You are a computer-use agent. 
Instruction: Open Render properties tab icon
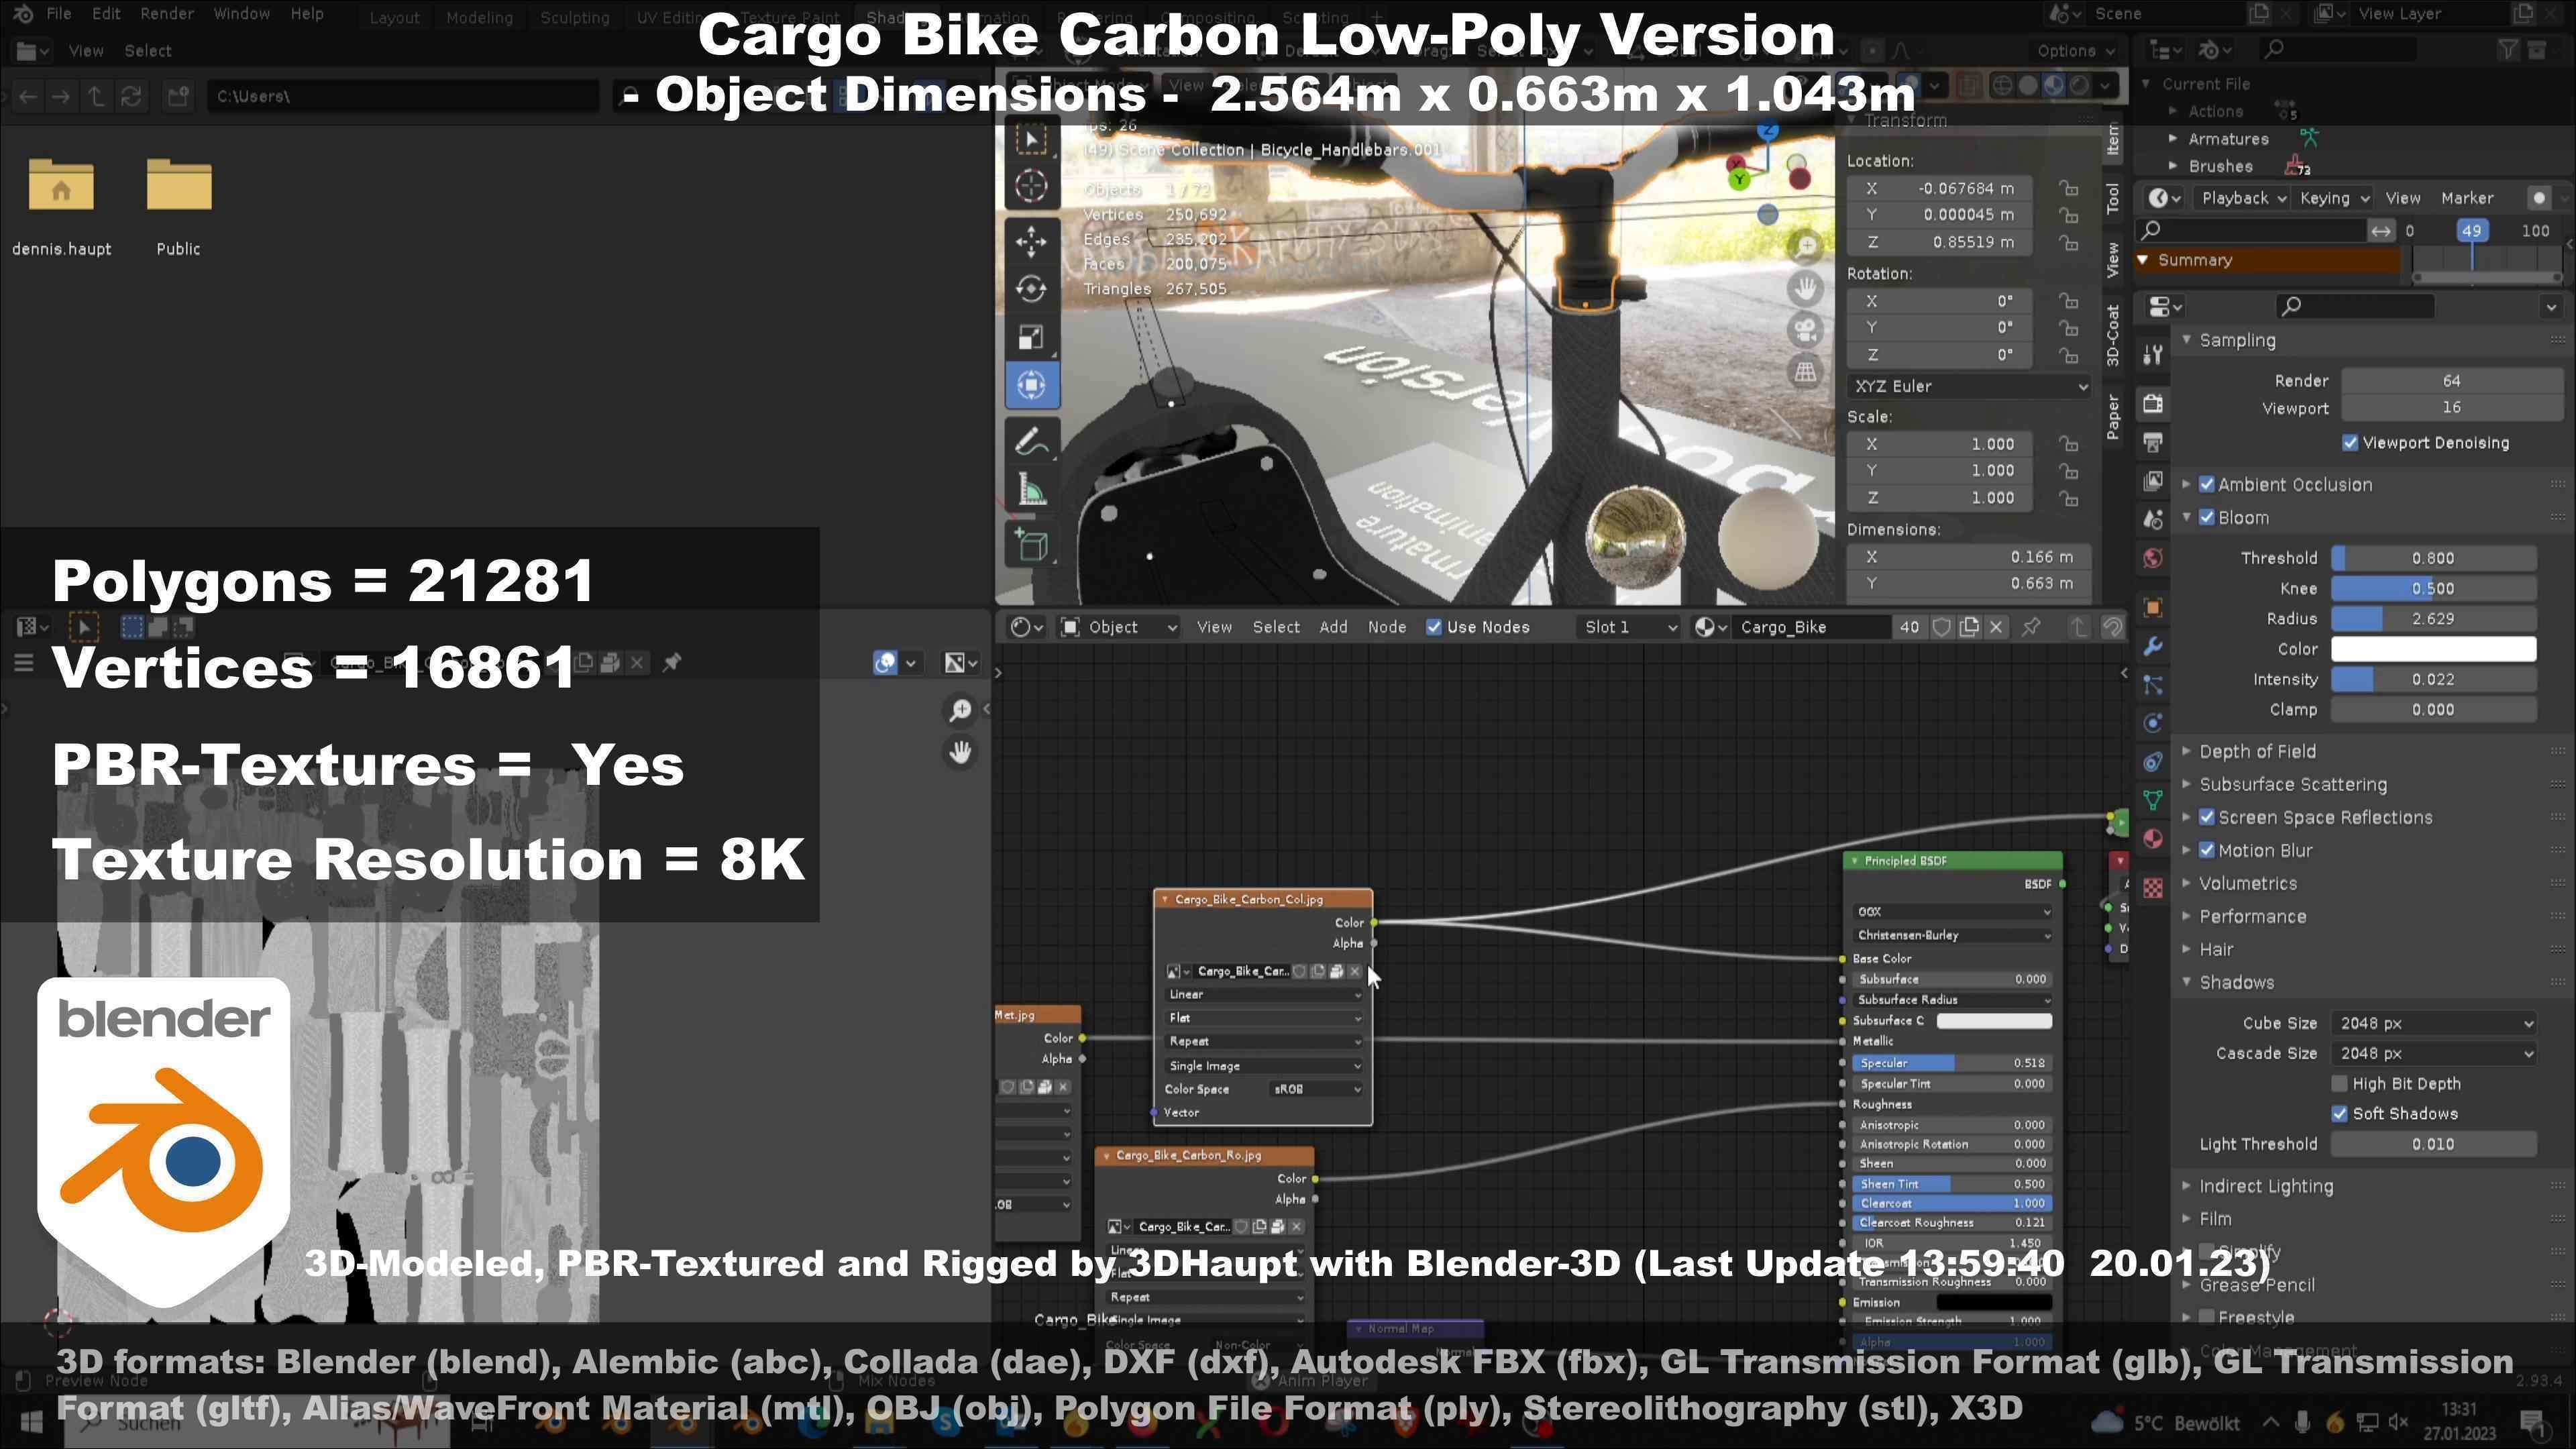[x=2153, y=403]
